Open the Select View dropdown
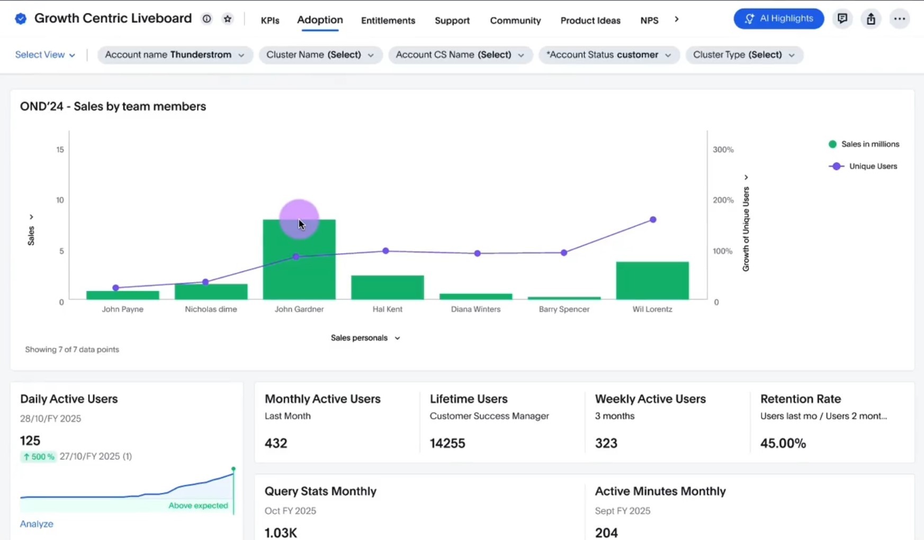 pyautogui.click(x=45, y=55)
